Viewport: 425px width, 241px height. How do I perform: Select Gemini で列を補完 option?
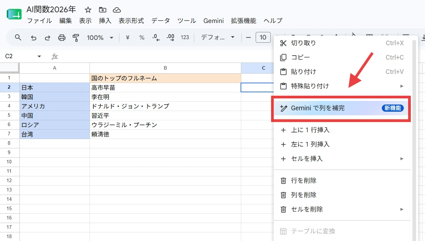click(x=342, y=108)
